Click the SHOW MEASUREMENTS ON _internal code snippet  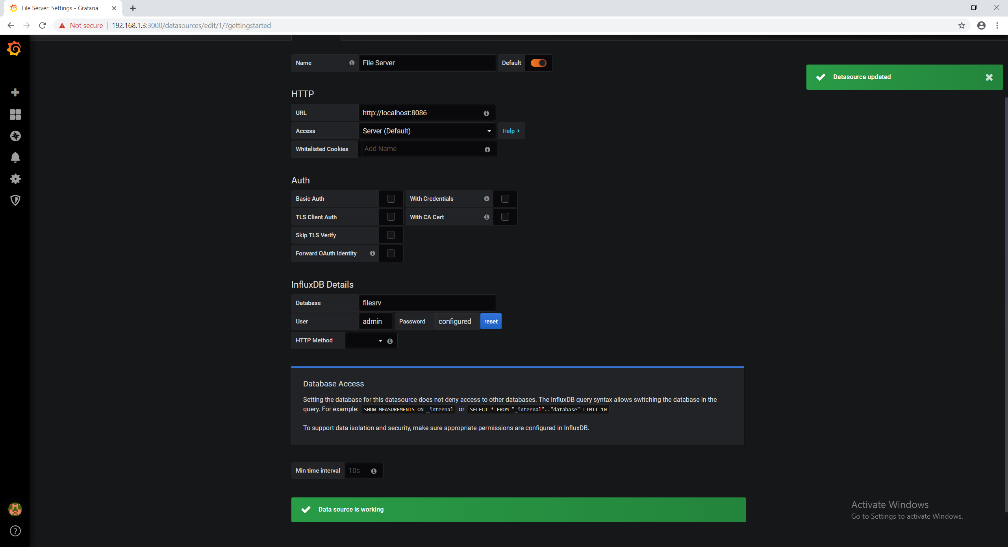click(408, 410)
